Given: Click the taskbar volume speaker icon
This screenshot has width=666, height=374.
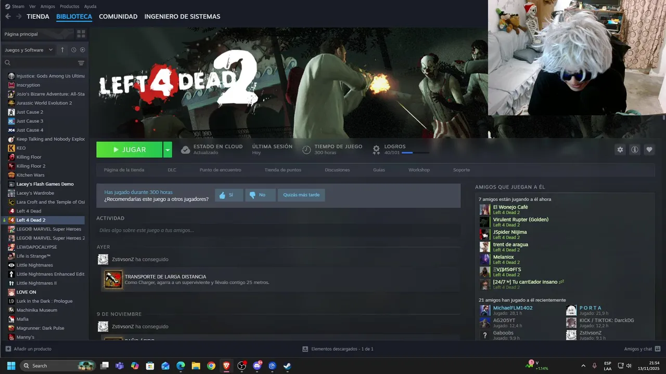Looking at the screenshot, I should coord(629,366).
